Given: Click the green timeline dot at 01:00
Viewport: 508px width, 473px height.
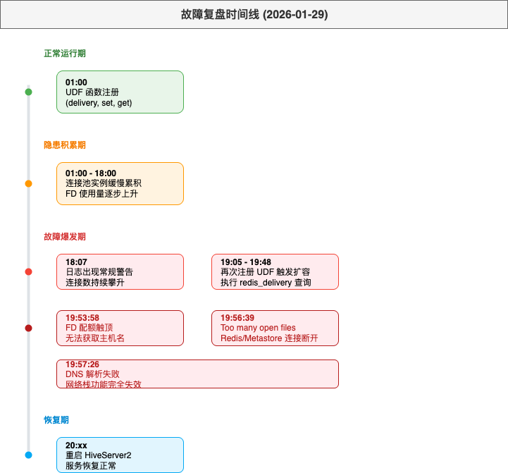Looking at the screenshot, I should click(28, 92).
